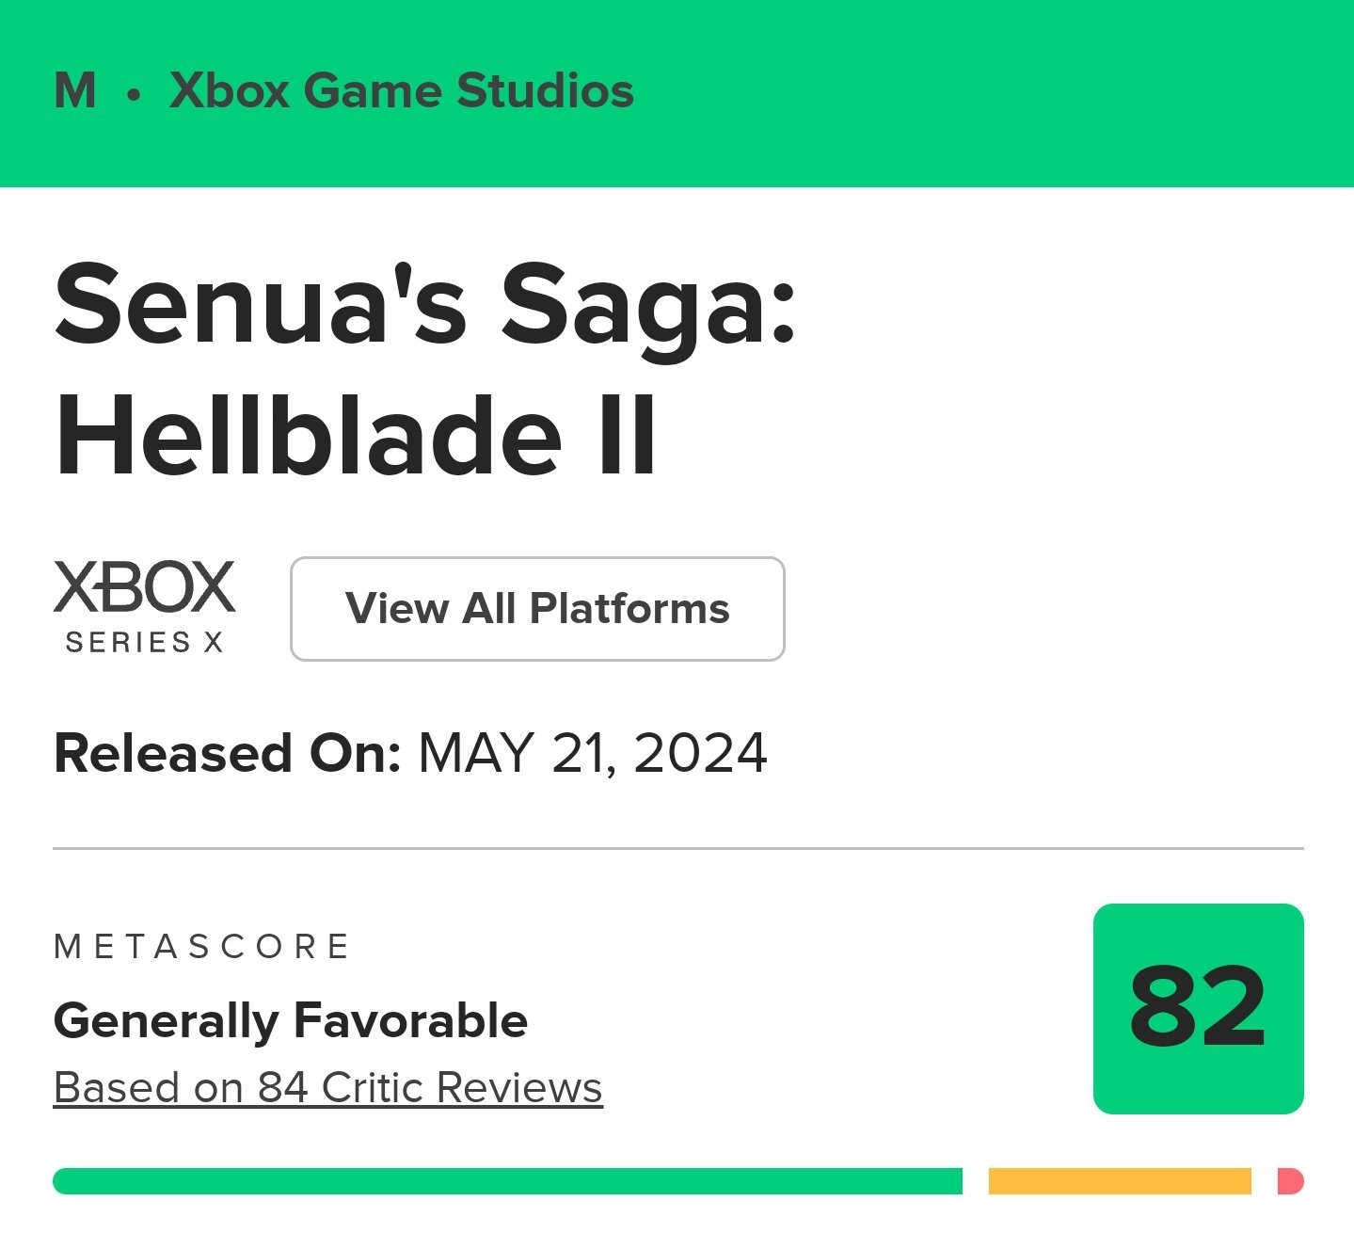The image size is (1354, 1233).
Task: Click the SERIES X text under the logo
Action: tap(144, 642)
